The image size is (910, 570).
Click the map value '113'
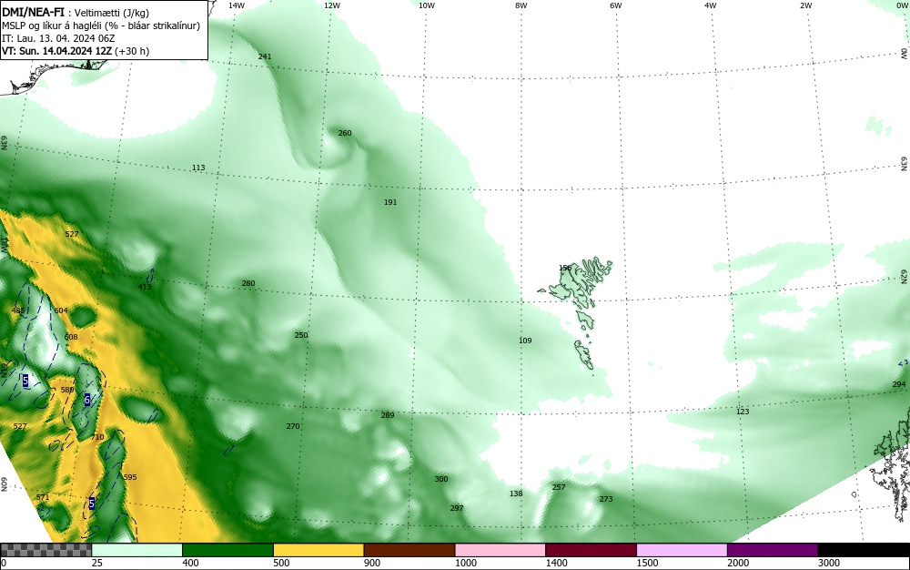(x=198, y=168)
